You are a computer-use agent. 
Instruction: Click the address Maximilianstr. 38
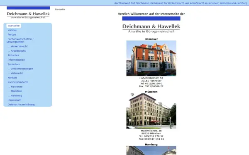(151, 131)
